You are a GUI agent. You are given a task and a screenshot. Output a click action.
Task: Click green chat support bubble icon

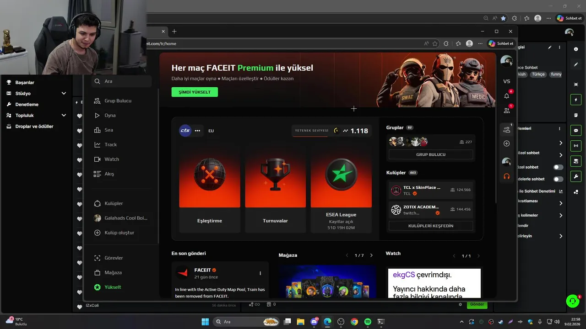tap(572, 301)
